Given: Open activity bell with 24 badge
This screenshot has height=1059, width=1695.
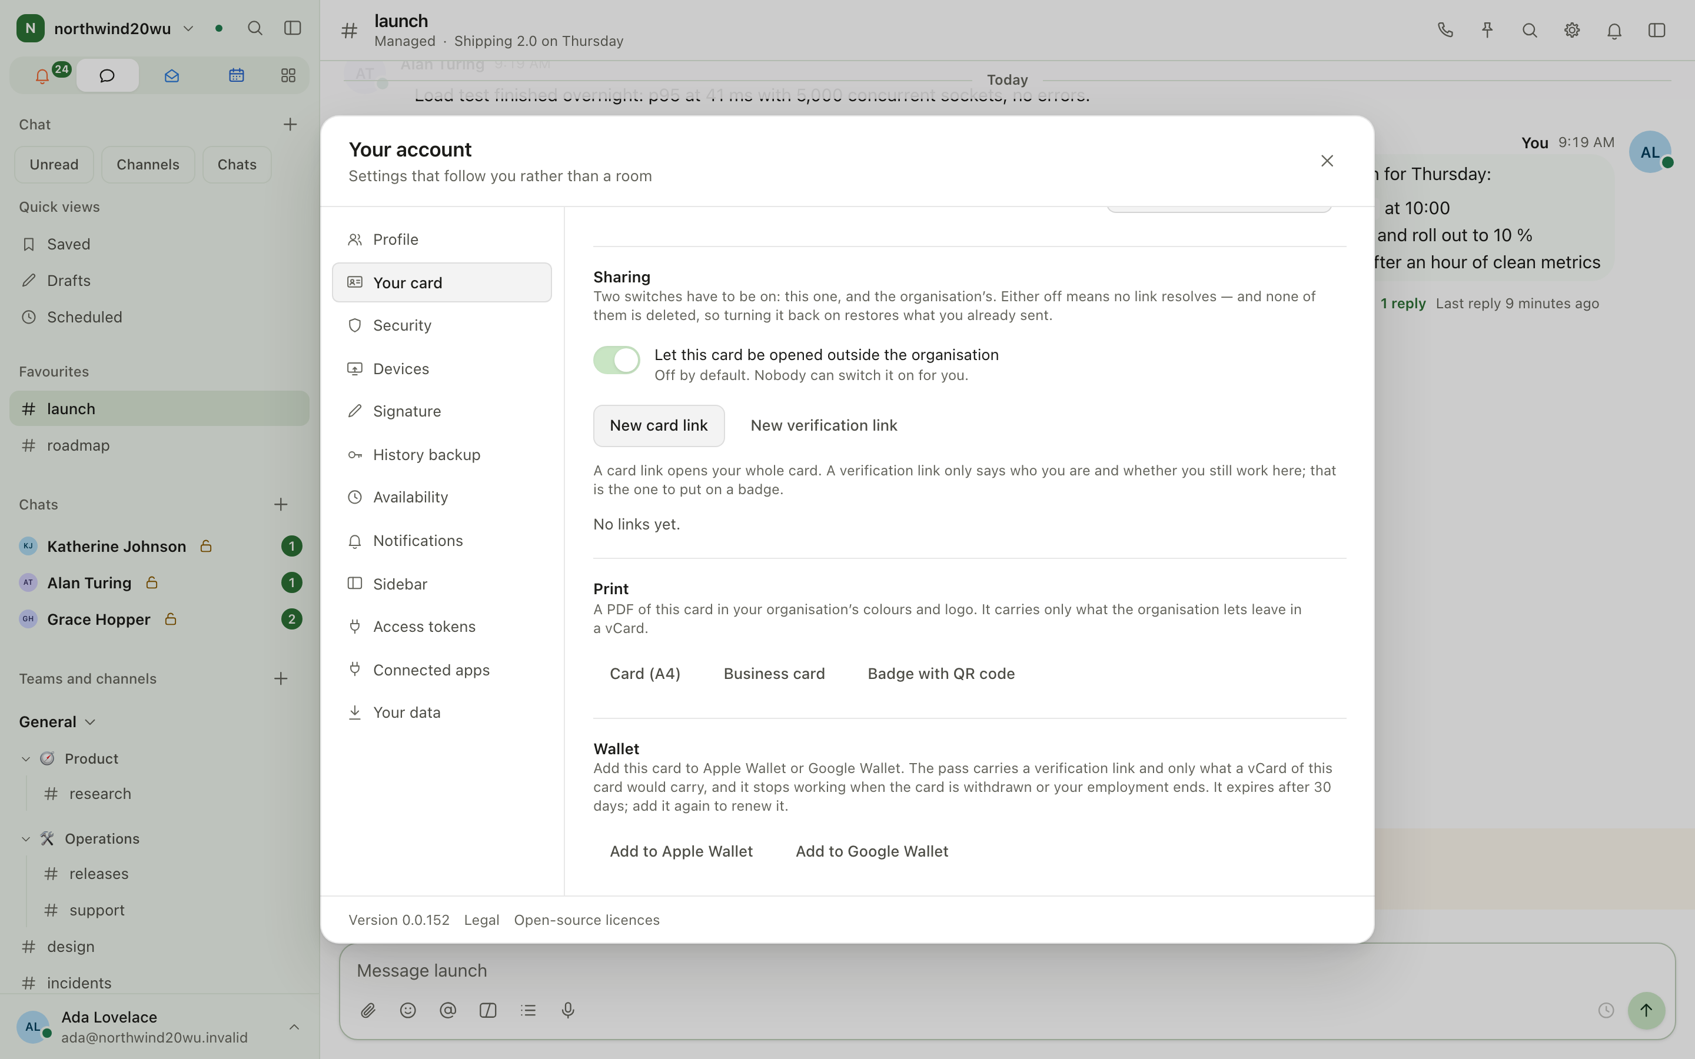Looking at the screenshot, I should pyautogui.click(x=44, y=76).
